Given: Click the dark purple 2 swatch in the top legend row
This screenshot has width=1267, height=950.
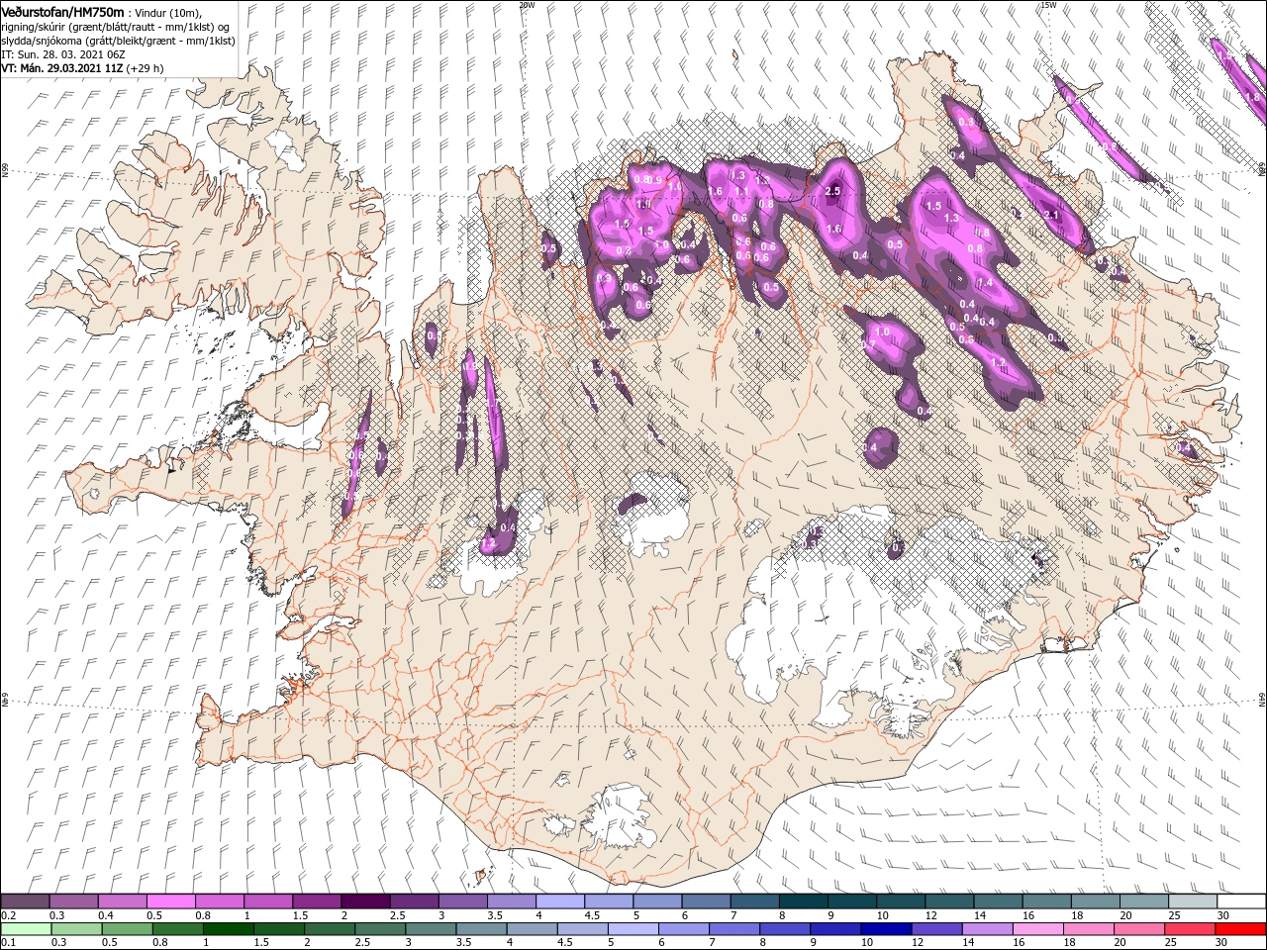Looking at the screenshot, I should click(x=365, y=902).
